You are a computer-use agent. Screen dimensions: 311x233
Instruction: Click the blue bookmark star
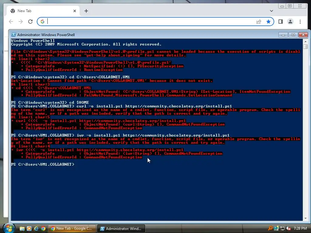pos(268,22)
